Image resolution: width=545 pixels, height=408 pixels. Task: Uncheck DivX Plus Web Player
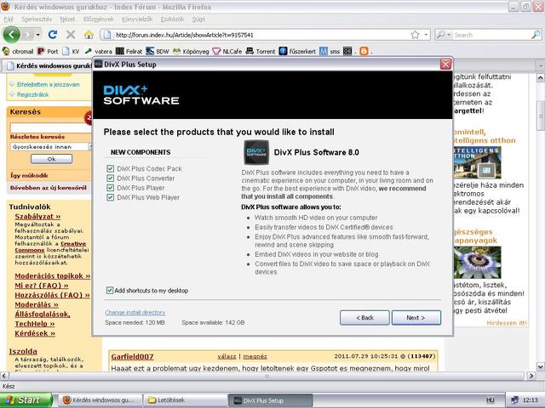coord(110,197)
